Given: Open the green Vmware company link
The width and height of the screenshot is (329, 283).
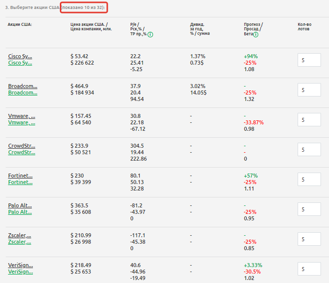Looking at the screenshot, I should 21,122.
